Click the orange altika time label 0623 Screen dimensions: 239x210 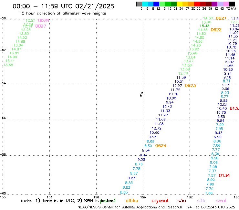(x=190, y=86)
